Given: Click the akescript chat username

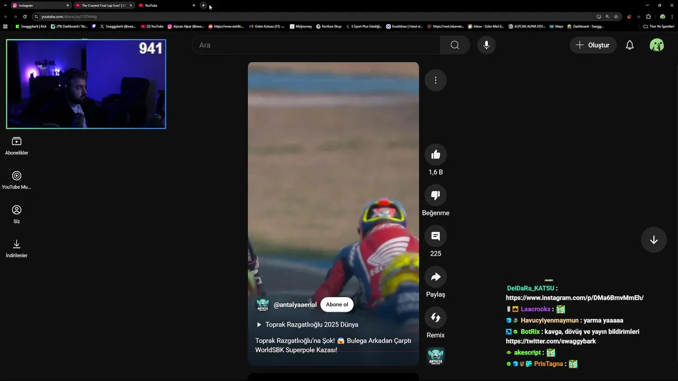Looking at the screenshot, I should click(528, 352).
